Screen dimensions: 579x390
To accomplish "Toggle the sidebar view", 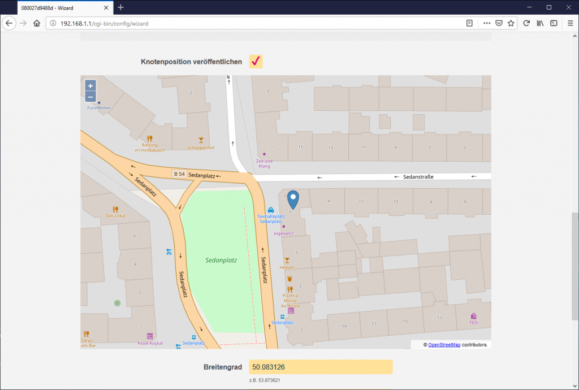I will 554,23.
